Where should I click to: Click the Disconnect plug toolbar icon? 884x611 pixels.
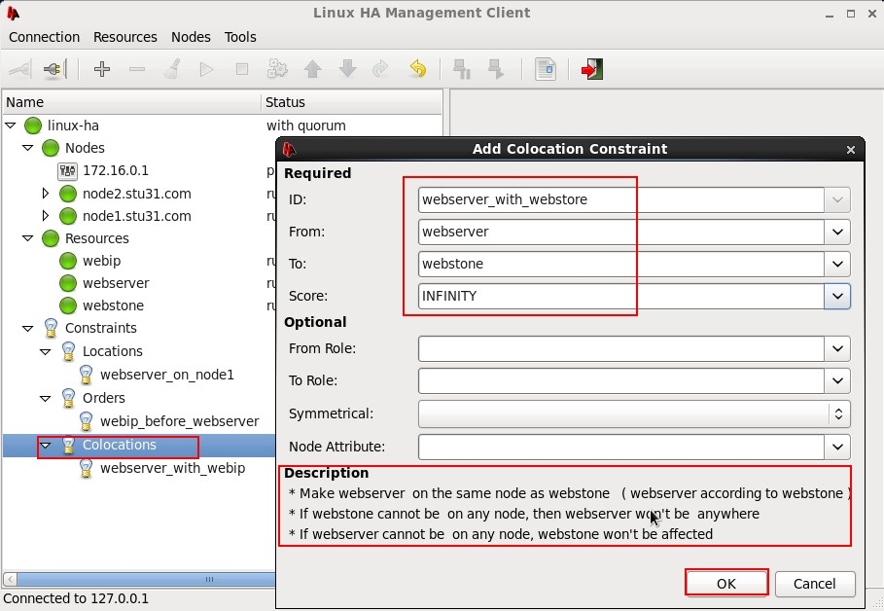[x=54, y=69]
